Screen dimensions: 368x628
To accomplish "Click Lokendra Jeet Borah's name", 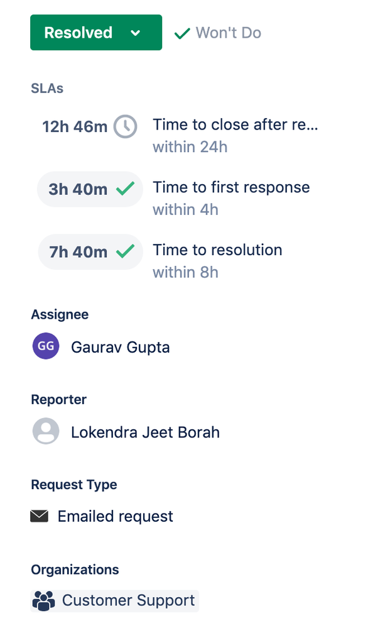I will coord(145,432).
